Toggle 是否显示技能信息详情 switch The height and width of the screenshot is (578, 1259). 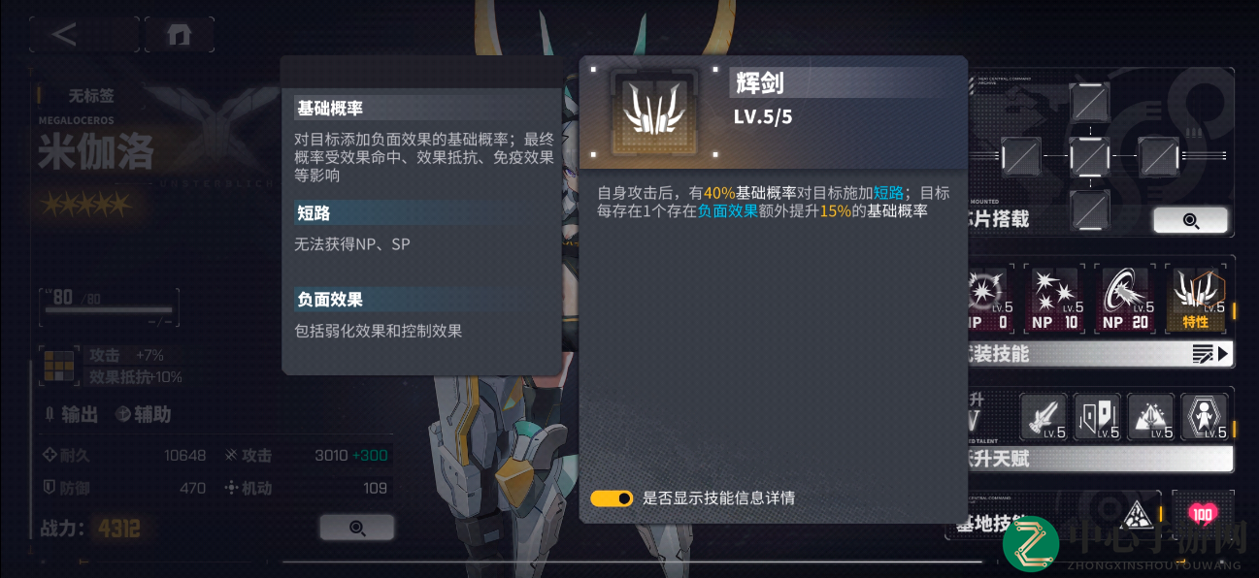point(612,498)
